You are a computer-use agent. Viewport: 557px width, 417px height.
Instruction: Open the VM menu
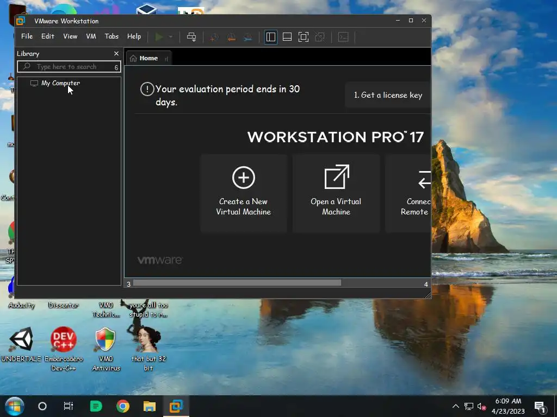pos(91,36)
